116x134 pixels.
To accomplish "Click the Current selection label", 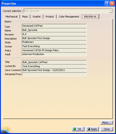I will (x=13, y=11).
